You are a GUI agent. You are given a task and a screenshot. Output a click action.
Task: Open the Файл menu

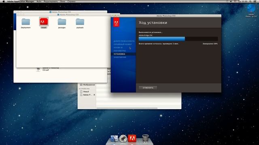coord(39,2)
